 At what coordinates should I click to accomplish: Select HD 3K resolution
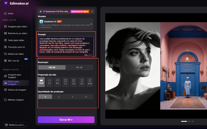coord(79,67)
